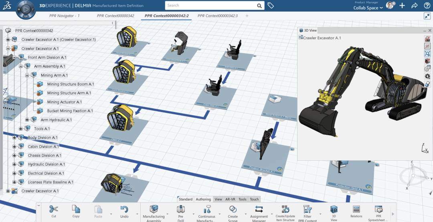
Task: Switch to the PPR Navigator - 1 tab
Action: (x=64, y=16)
